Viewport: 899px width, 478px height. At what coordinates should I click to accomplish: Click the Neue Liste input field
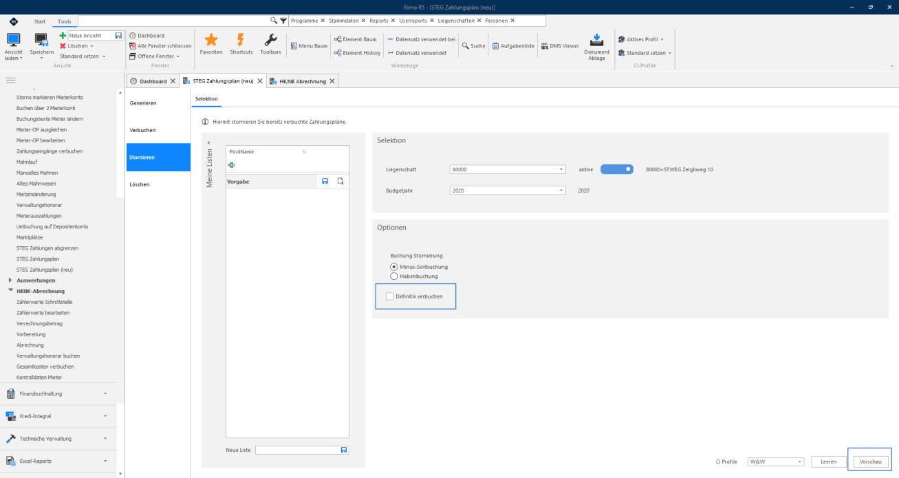click(297, 450)
